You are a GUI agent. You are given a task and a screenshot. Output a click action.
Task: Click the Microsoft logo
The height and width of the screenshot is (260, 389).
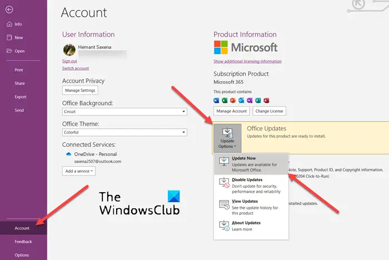(246, 47)
